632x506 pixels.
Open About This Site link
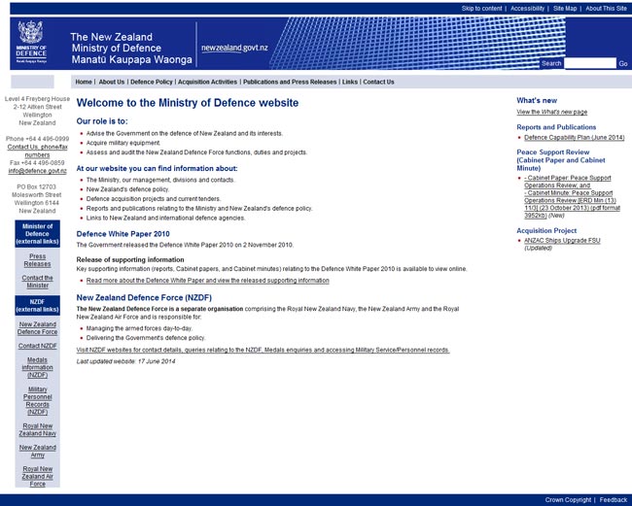(606, 9)
